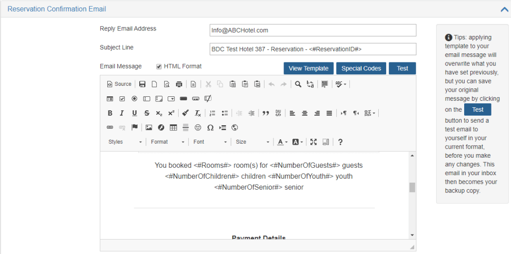Click the View Template button
511x254 pixels.
pos(308,68)
